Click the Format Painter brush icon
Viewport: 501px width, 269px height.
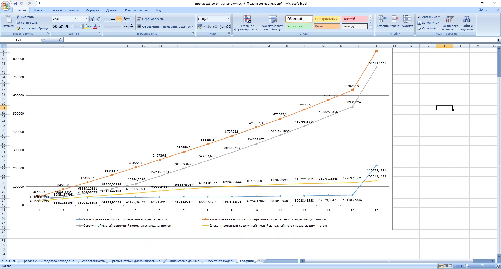tap(18, 28)
